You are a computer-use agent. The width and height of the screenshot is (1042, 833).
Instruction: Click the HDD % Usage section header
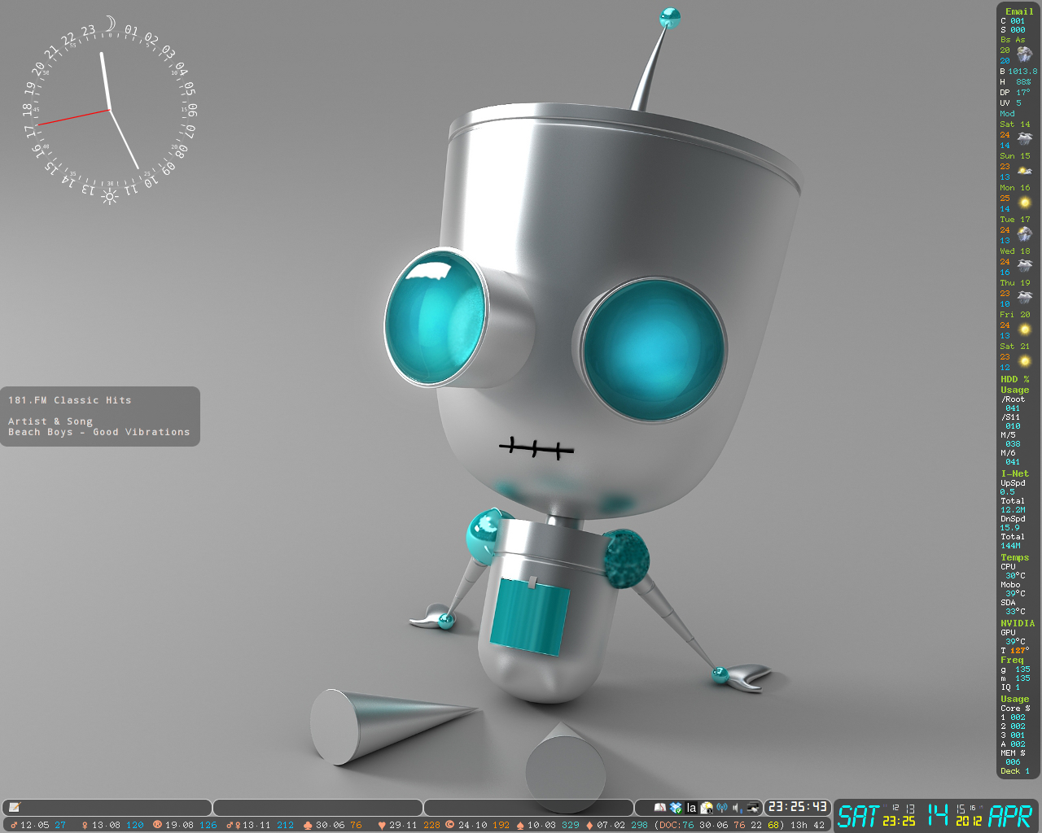pyautogui.click(x=1014, y=385)
